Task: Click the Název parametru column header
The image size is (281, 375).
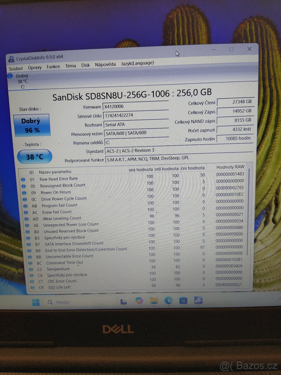Action: pos(55,172)
